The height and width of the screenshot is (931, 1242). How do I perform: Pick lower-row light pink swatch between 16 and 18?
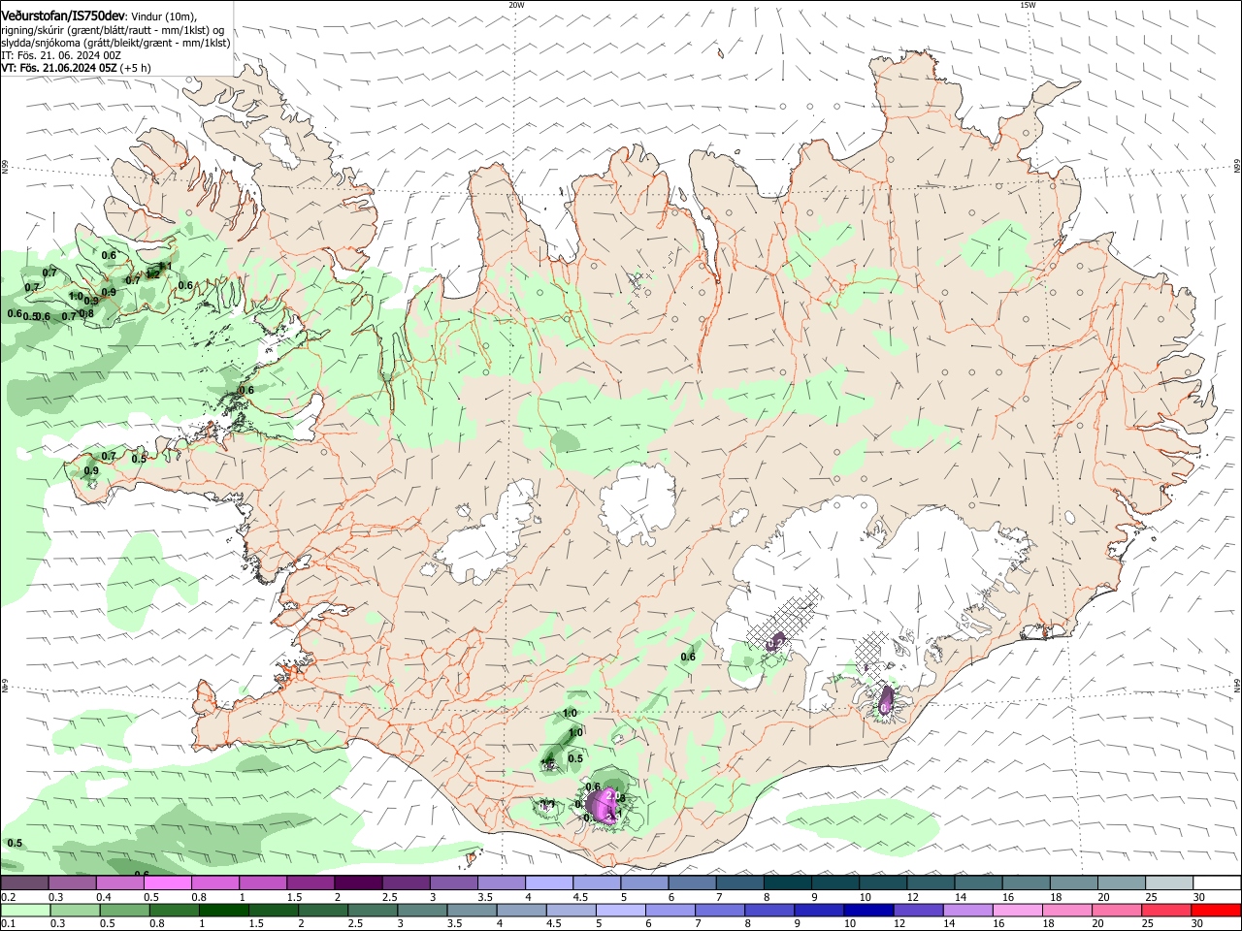click(x=1019, y=910)
